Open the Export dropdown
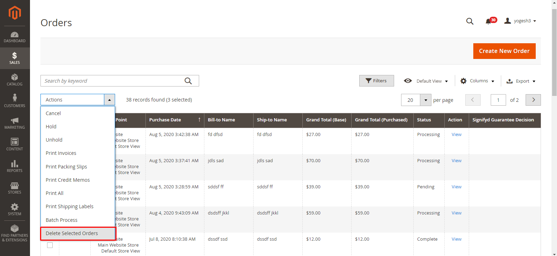Image resolution: width=557 pixels, height=256 pixels. tap(521, 81)
